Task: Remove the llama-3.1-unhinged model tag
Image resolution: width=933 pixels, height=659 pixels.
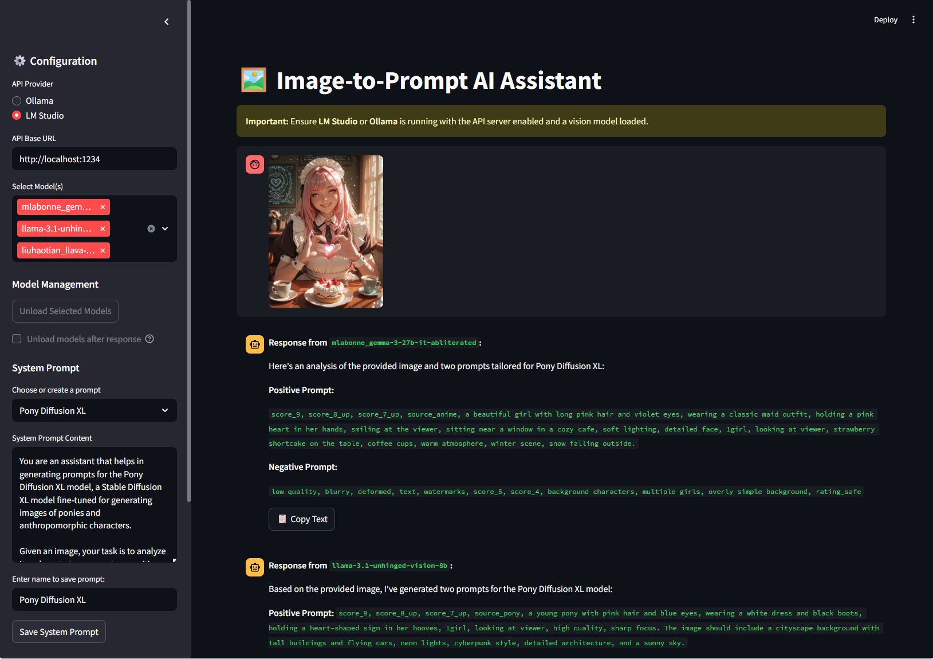Action: [103, 229]
